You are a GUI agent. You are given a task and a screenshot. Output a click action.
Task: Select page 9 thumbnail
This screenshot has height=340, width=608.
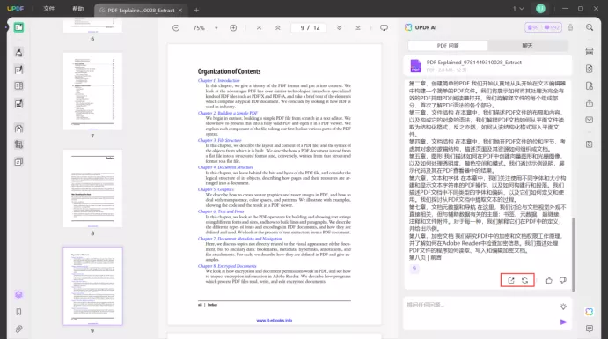point(92,286)
